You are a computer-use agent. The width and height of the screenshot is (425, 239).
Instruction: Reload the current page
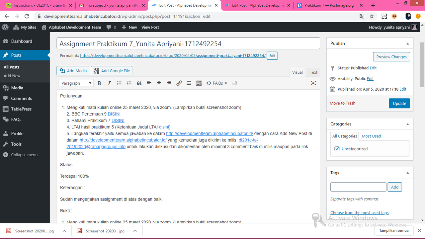pyautogui.click(x=27, y=16)
